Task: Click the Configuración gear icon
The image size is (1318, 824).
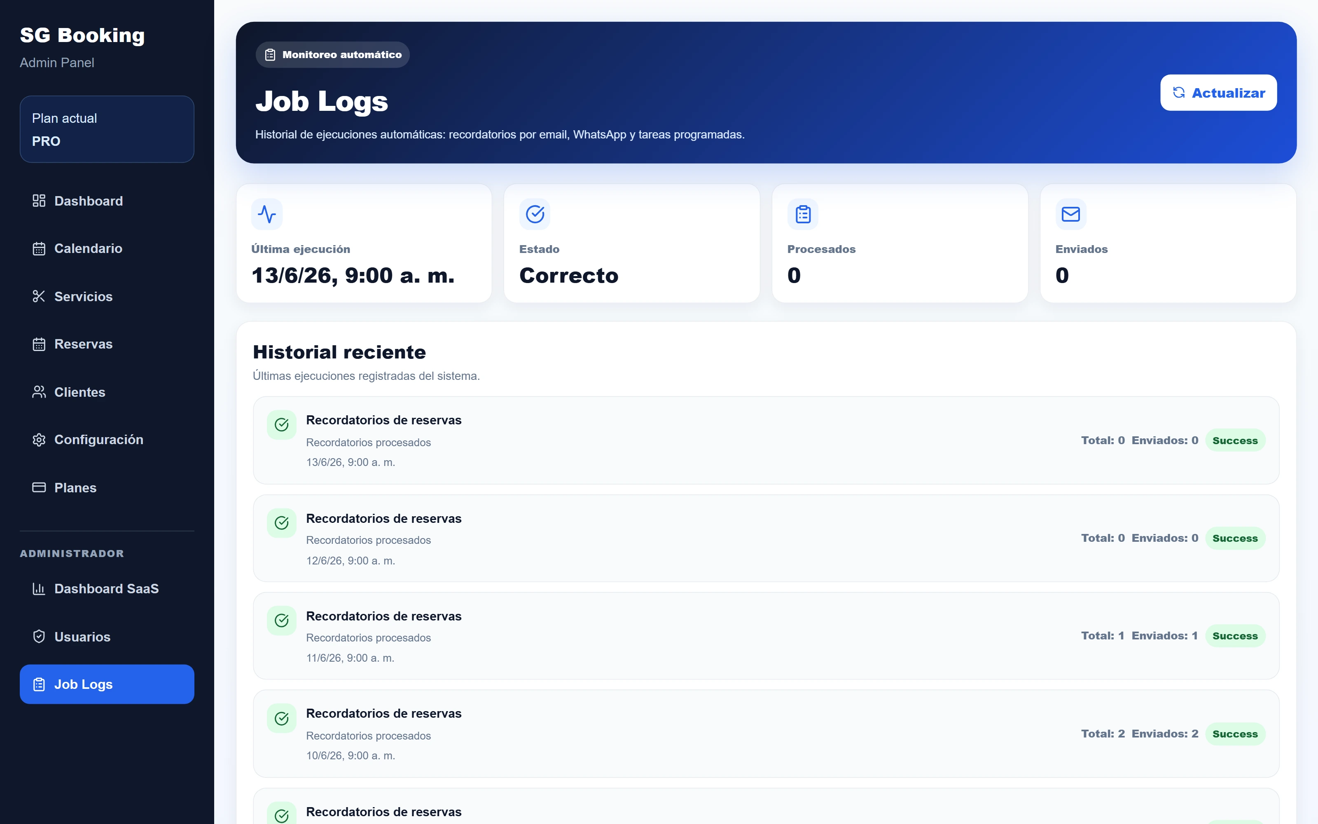Action: [x=39, y=440]
